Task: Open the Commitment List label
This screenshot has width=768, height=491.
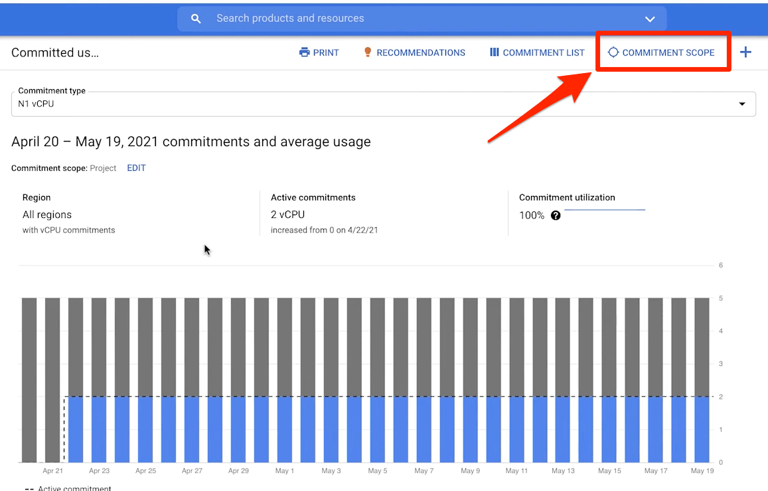Action: click(x=544, y=52)
